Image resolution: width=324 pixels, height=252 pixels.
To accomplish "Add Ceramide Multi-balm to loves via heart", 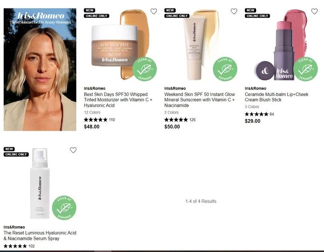I will tap(315, 11).
